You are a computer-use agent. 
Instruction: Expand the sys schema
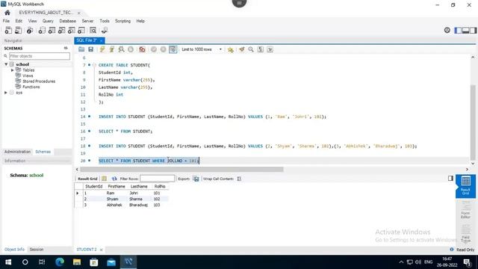point(6,93)
